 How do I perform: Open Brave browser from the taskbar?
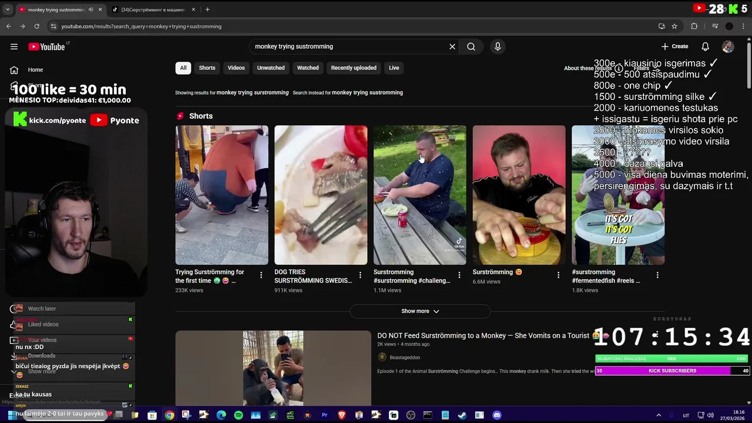pos(341,415)
